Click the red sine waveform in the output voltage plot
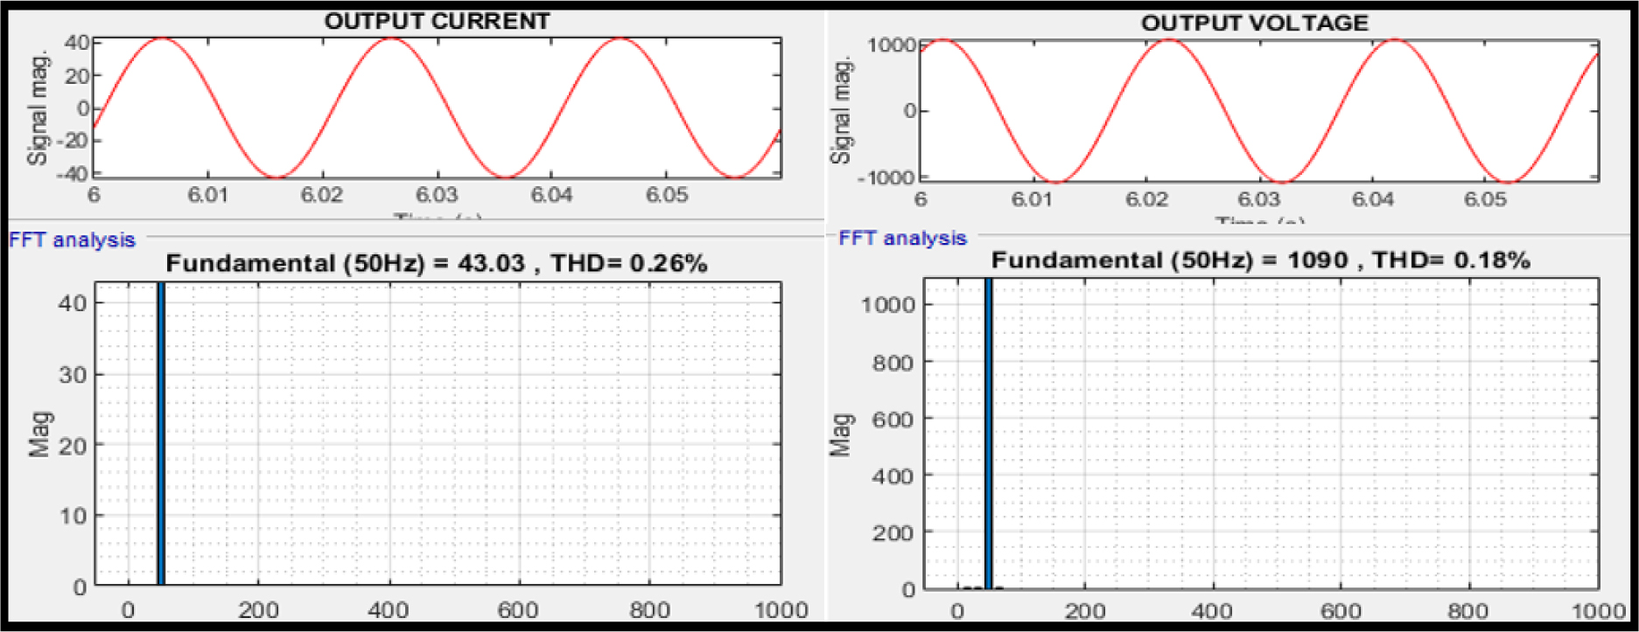1639x632 pixels. [x=1258, y=111]
